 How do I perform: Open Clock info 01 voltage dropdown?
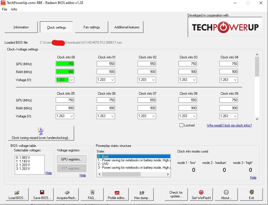[x=113, y=80]
